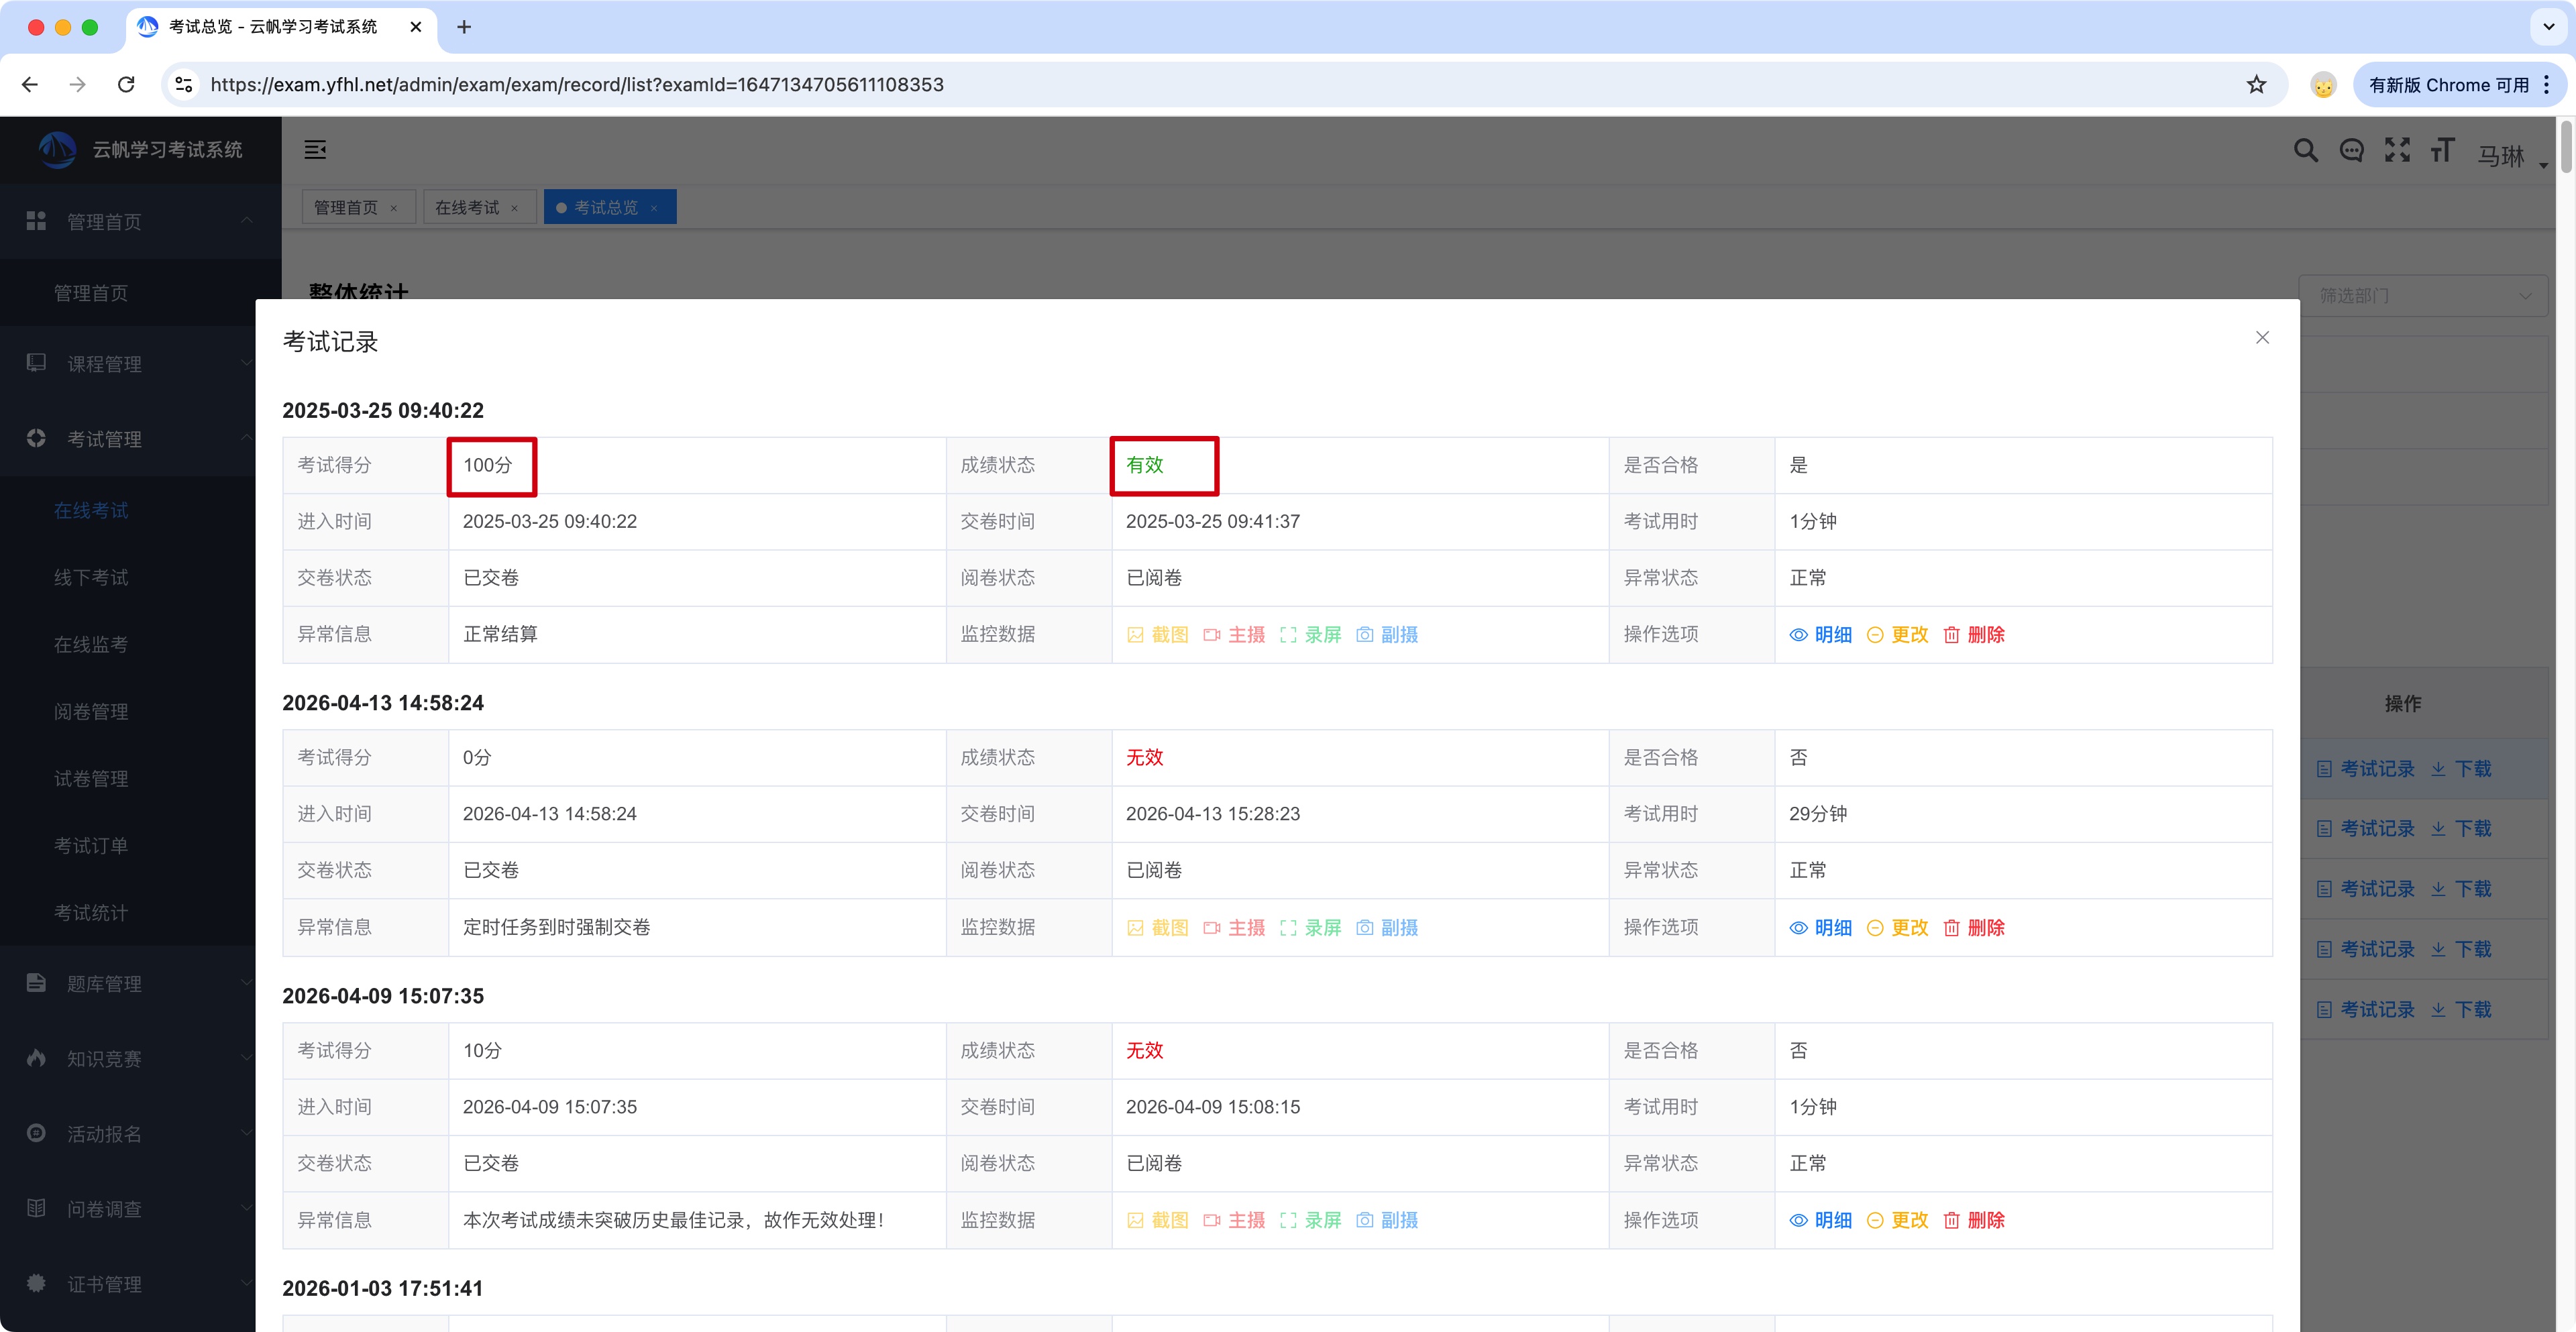
Task: Click 更改 to modify the 2025-03-25 record
Action: point(1898,635)
